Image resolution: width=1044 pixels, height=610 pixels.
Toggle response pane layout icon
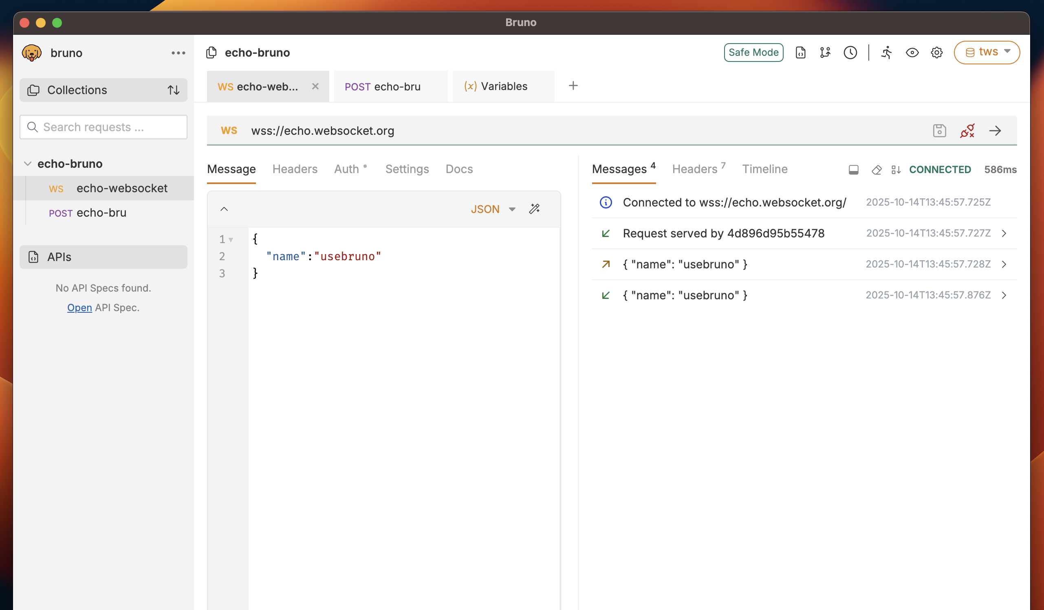tap(853, 170)
